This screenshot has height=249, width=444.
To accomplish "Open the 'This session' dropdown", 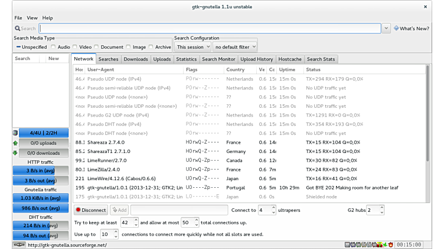I will pos(192,47).
